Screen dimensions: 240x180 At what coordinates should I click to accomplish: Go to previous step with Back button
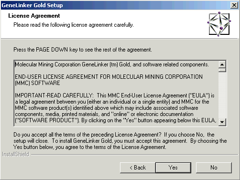138,168
